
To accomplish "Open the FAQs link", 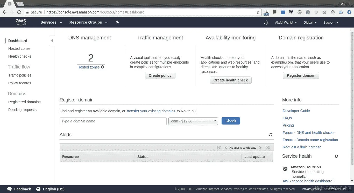I will click(x=287, y=118).
